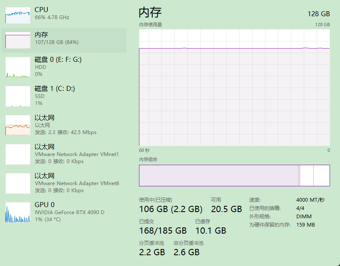The height and width of the screenshot is (266, 340).
Task: Click the 为硬件保留的内存 159 MB value
Action: click(305, 225)
